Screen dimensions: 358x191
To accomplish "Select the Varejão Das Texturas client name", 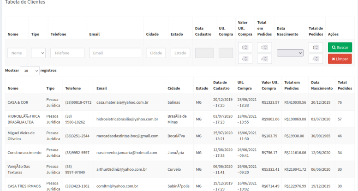I will pyautogui.click(x=19, y=169).
